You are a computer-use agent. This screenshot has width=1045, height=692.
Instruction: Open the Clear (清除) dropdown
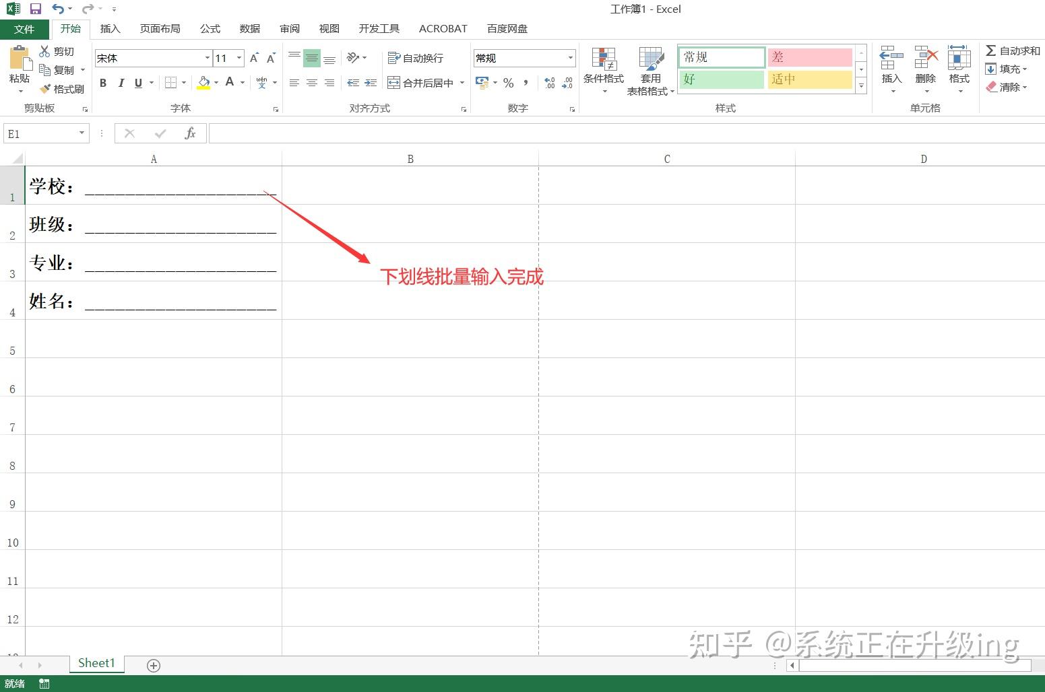pos(1007,87)
